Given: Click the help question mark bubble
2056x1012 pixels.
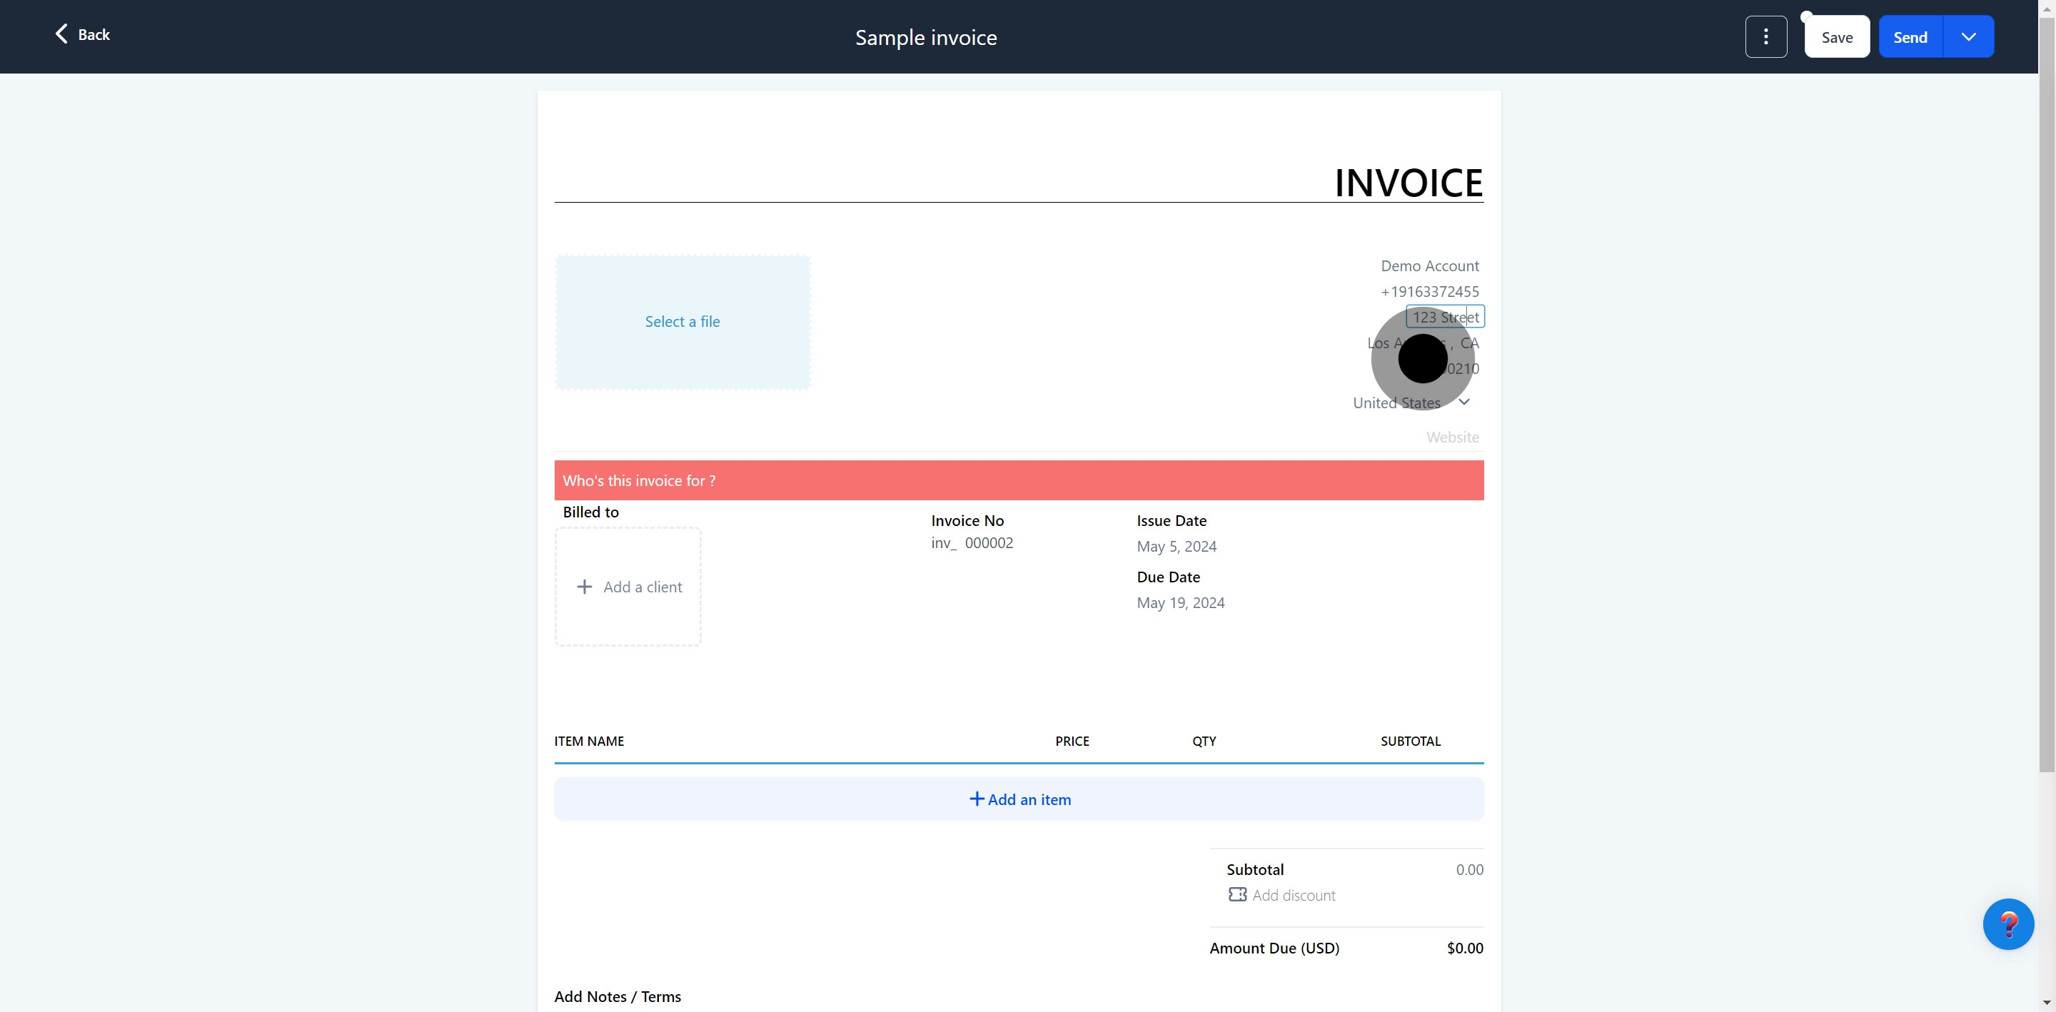Looking at the screenshot, I should (2007, 924).
